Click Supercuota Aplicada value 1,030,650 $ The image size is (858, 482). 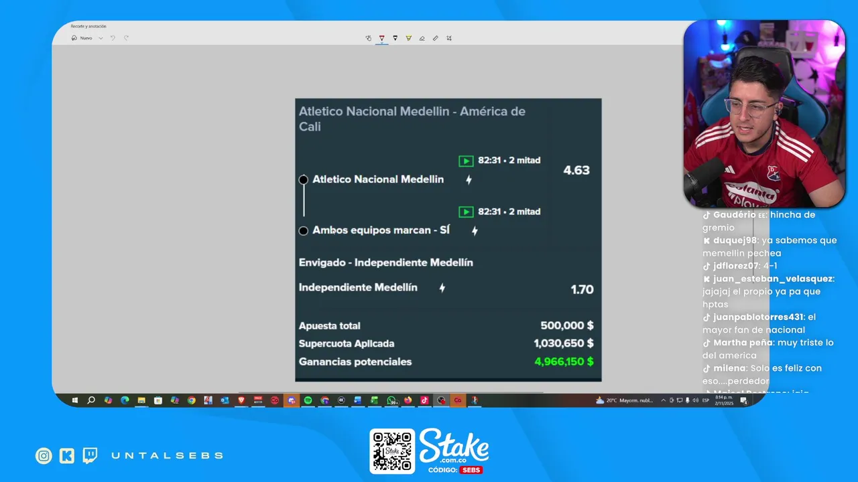pyautogui.click(x=564, y=343)
